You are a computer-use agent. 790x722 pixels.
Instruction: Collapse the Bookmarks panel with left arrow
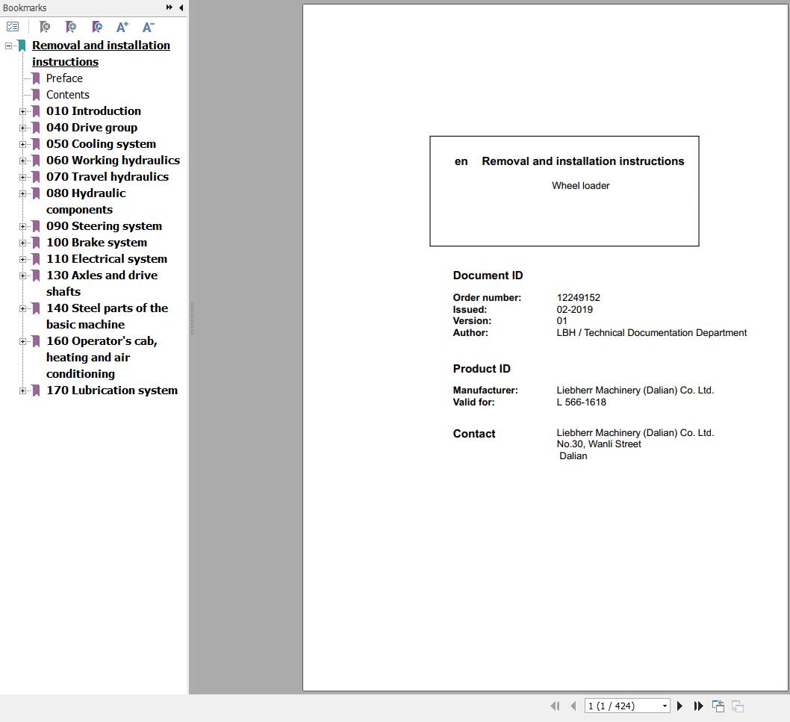(x=181, y=7)
